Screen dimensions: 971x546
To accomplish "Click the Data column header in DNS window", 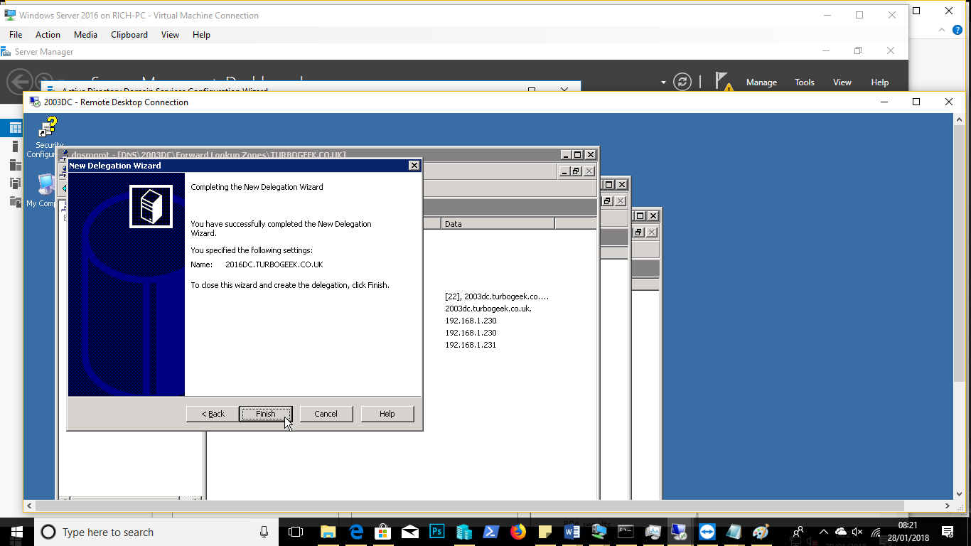I will [497, 223].
